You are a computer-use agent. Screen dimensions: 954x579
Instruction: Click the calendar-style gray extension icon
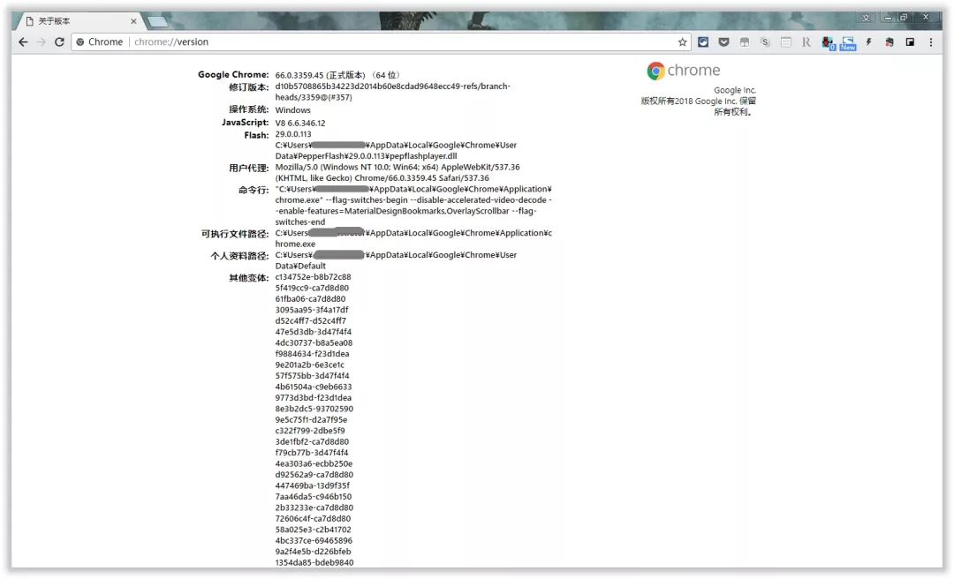point(744,42)
